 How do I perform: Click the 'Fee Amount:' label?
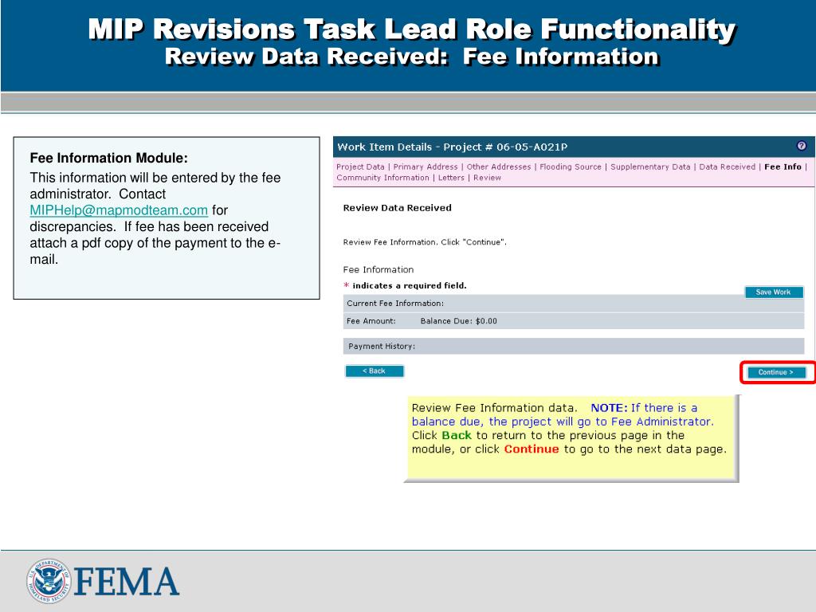tap(371, 321)
